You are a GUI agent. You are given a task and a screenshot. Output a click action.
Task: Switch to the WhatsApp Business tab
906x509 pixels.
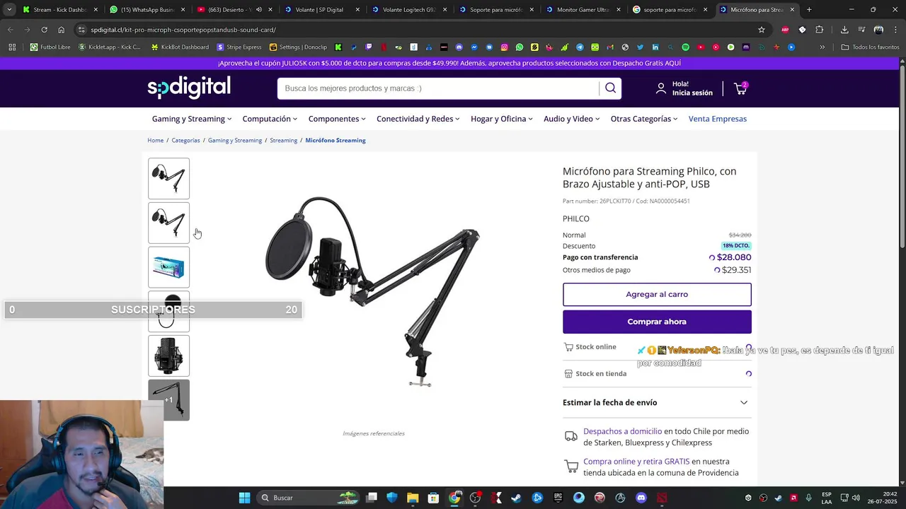tap(147, 10)
